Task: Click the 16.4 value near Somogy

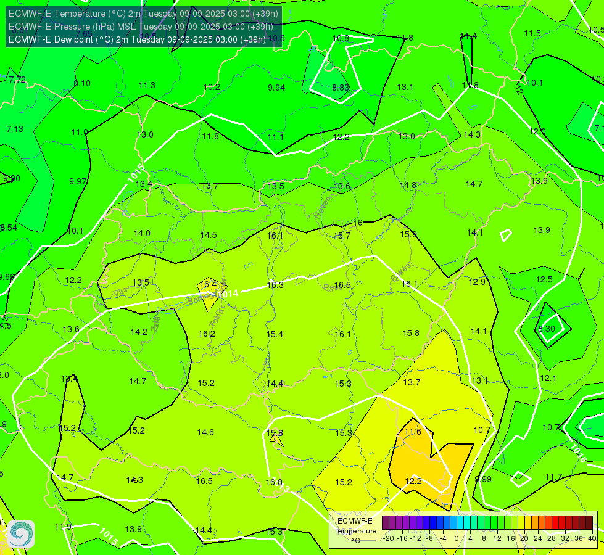Action: (x=208, y=284)
